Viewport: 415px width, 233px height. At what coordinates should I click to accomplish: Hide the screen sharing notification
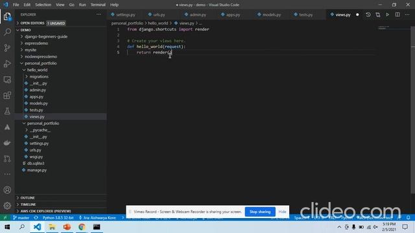[x=282, y=212]
